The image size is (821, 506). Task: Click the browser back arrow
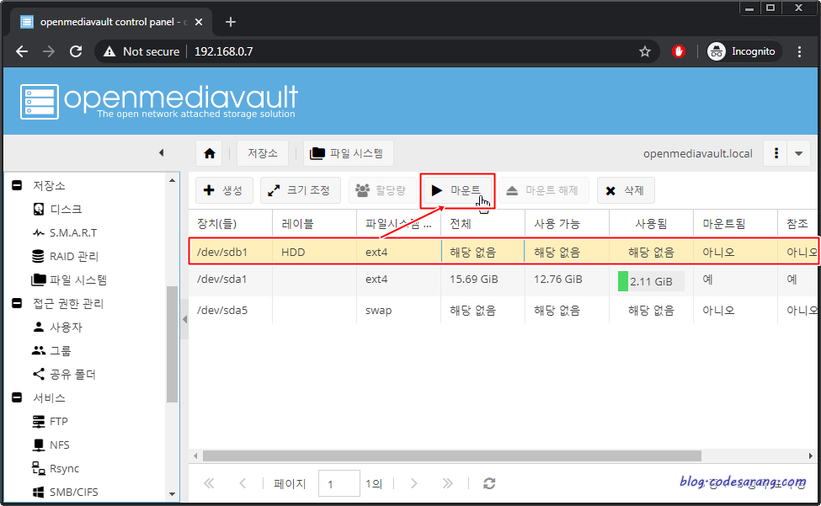[x=21, y=51]
